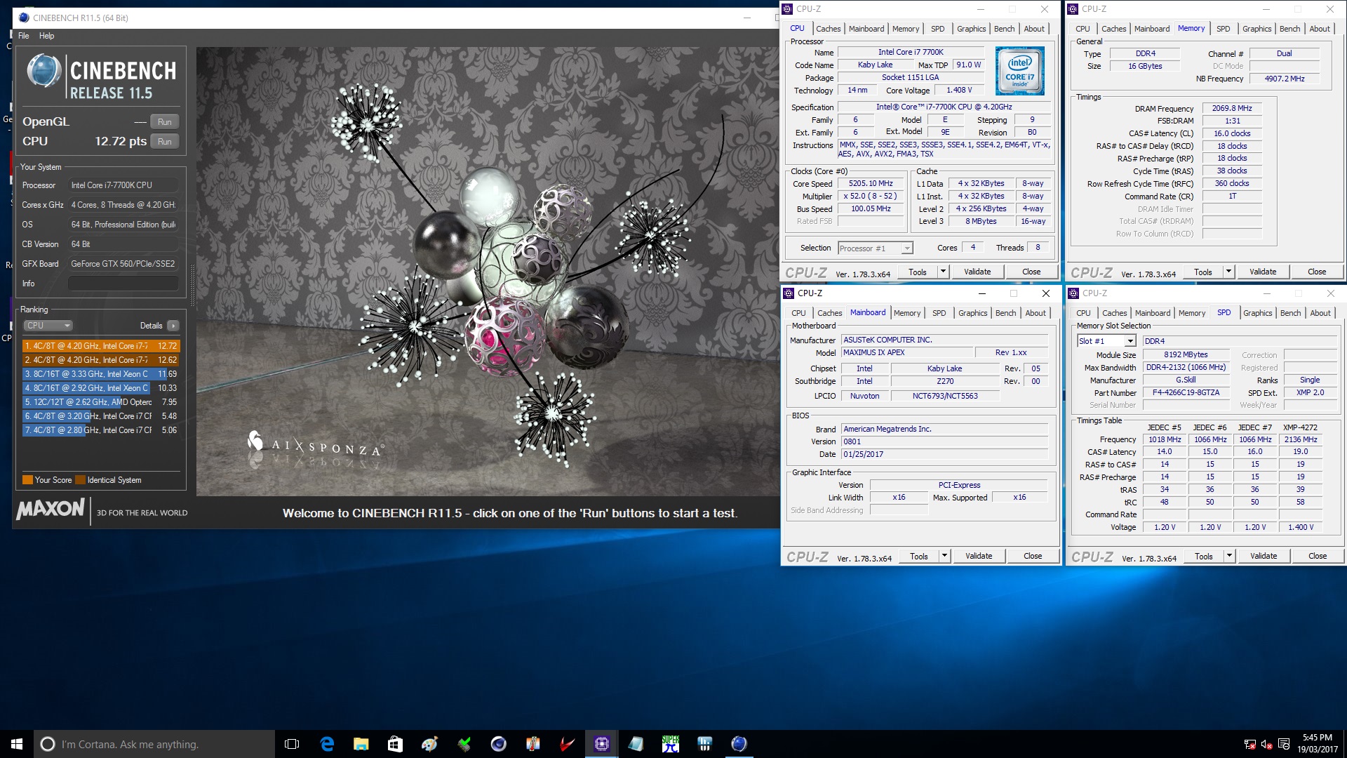The image size is (1347, 758).
Task: Click Close in CPU-Z Memory window
Action: pos(1317,272)
